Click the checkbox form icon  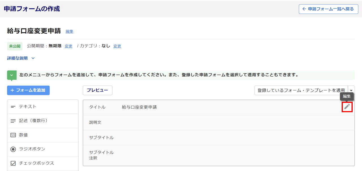pyautogui.click(x=13, y=163)
